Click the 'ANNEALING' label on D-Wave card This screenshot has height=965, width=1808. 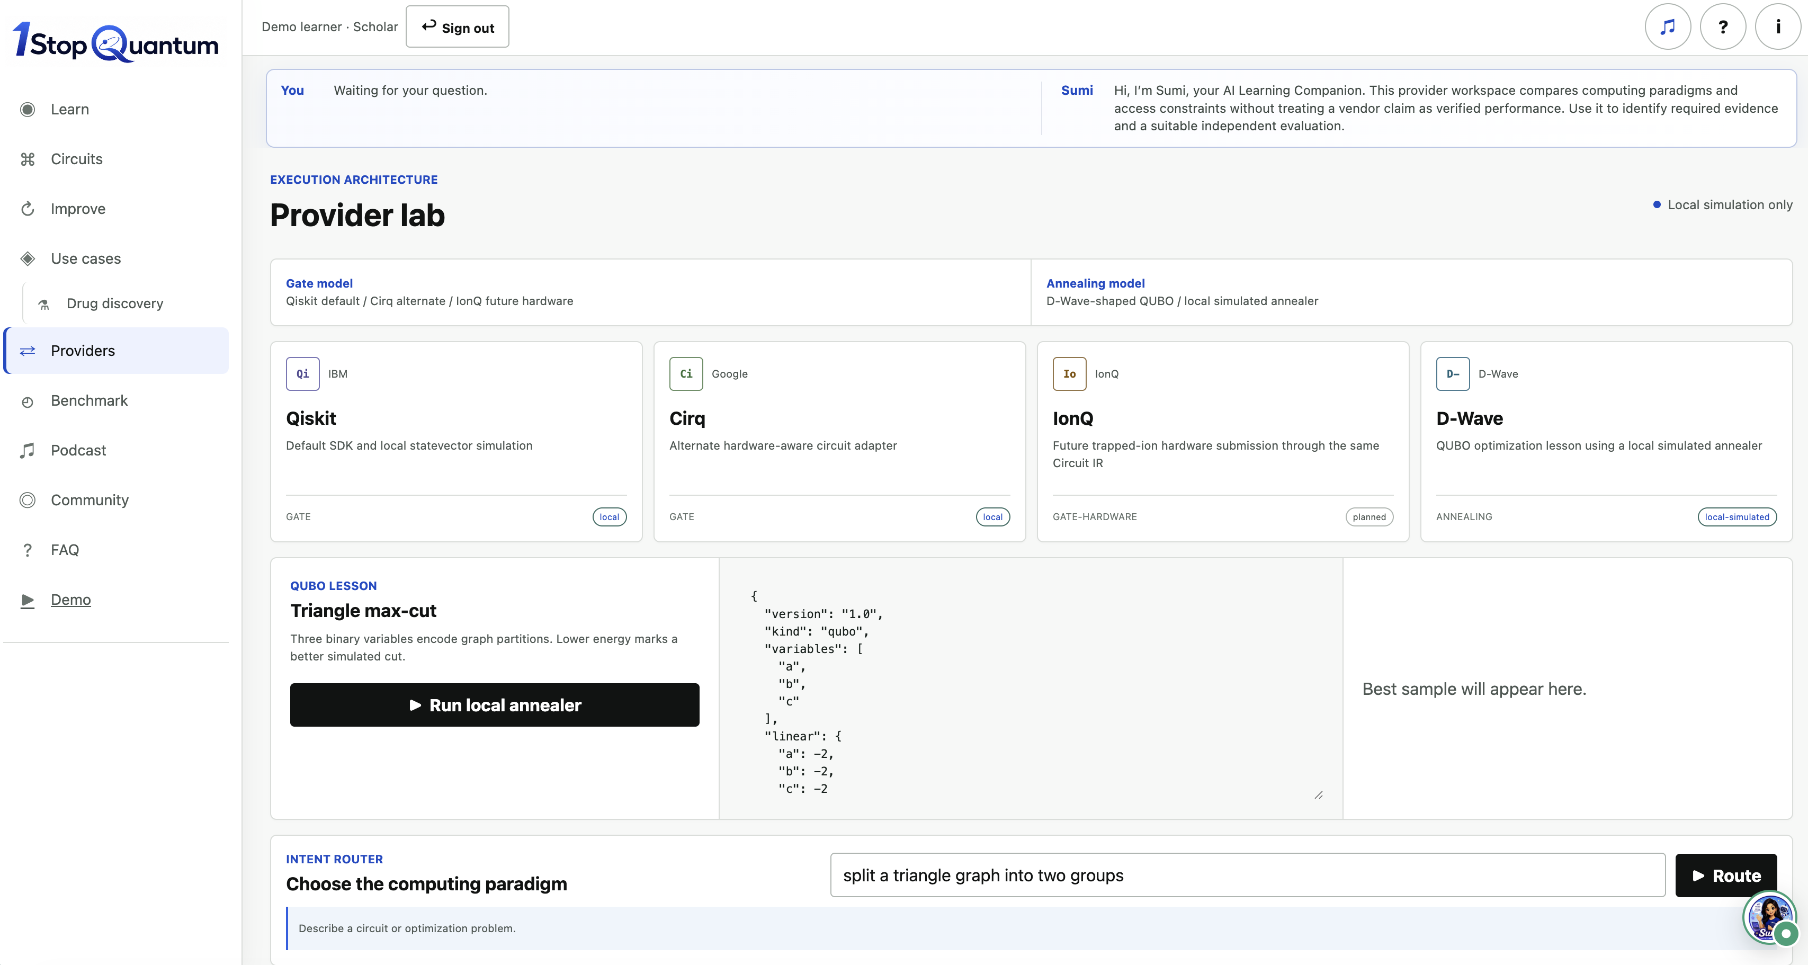click(1464, 517)
